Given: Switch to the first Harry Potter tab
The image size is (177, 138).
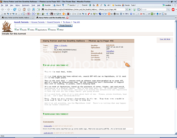Looking at the screenshot, I should coord(18,18).
